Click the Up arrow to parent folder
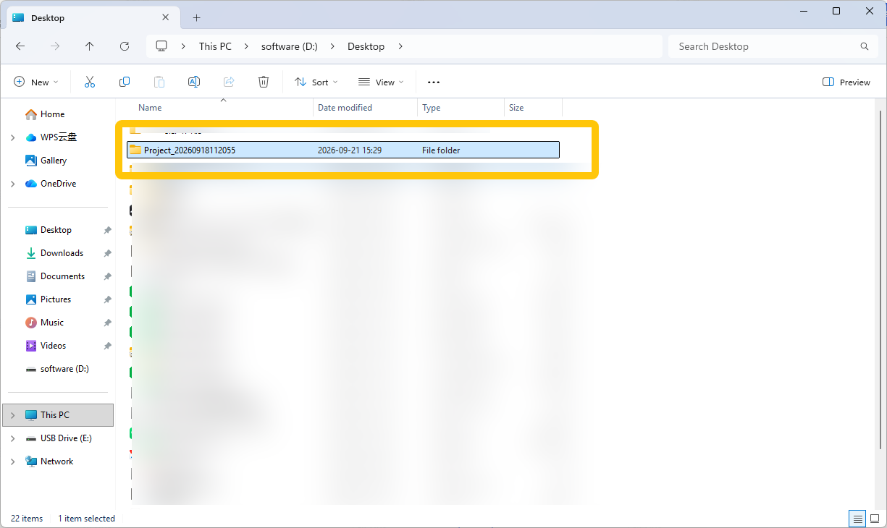This screenshot has width=887, height=528. tap(90, 46)
